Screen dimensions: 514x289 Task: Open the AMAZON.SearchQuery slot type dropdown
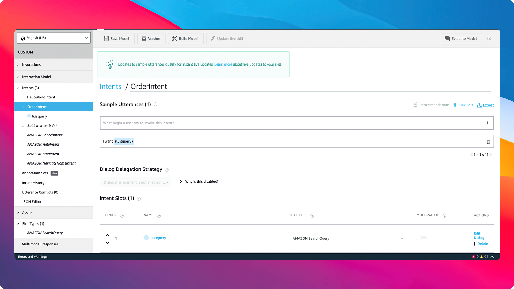coord(347,238)
